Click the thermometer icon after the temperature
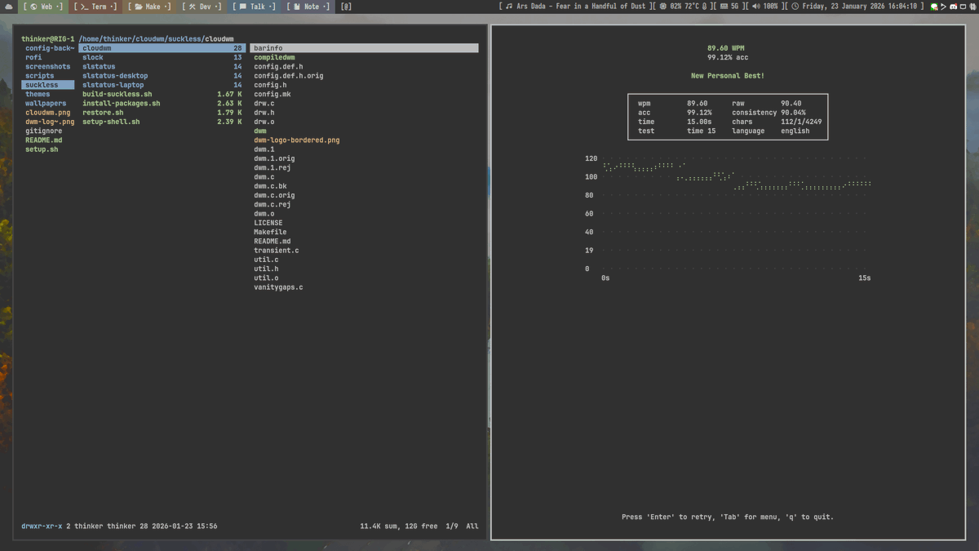The width and height of the screenshot is (979, 551). (704, 7)
